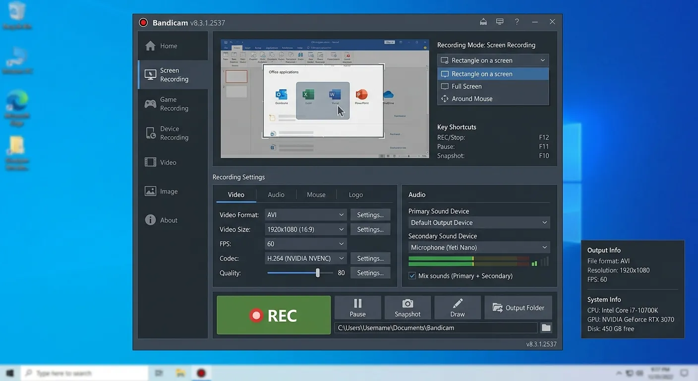Open Settings for Quality row

pyautogui.click(x=370, y=273)
